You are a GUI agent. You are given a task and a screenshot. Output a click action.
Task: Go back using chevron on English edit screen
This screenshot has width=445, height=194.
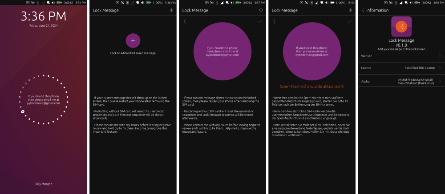(185, 21)
